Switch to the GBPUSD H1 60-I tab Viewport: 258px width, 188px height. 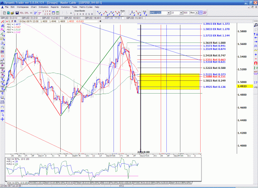pos(135,18)
